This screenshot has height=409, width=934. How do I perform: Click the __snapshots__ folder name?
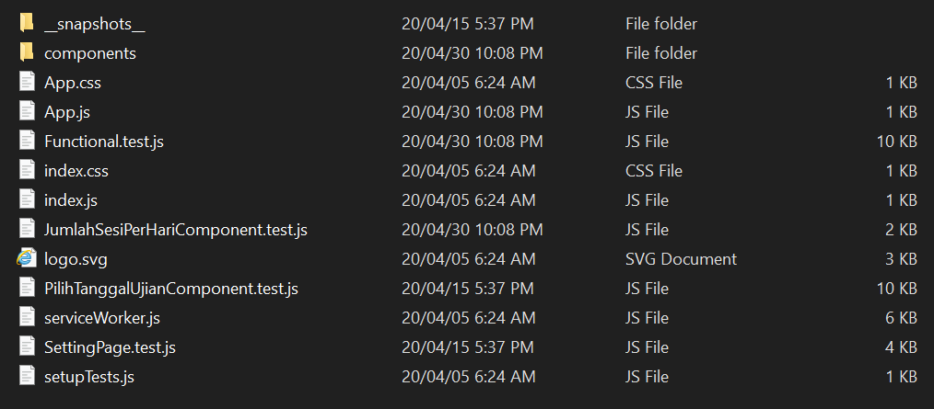coord(94,24)
